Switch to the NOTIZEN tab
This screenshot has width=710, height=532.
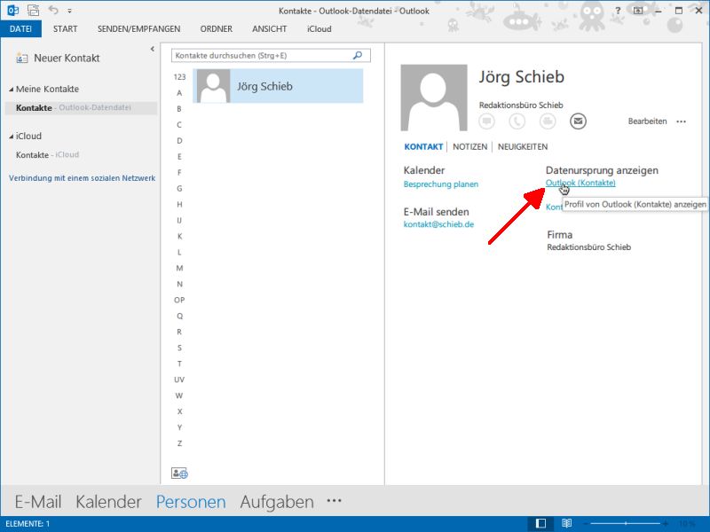pos(470,146)
